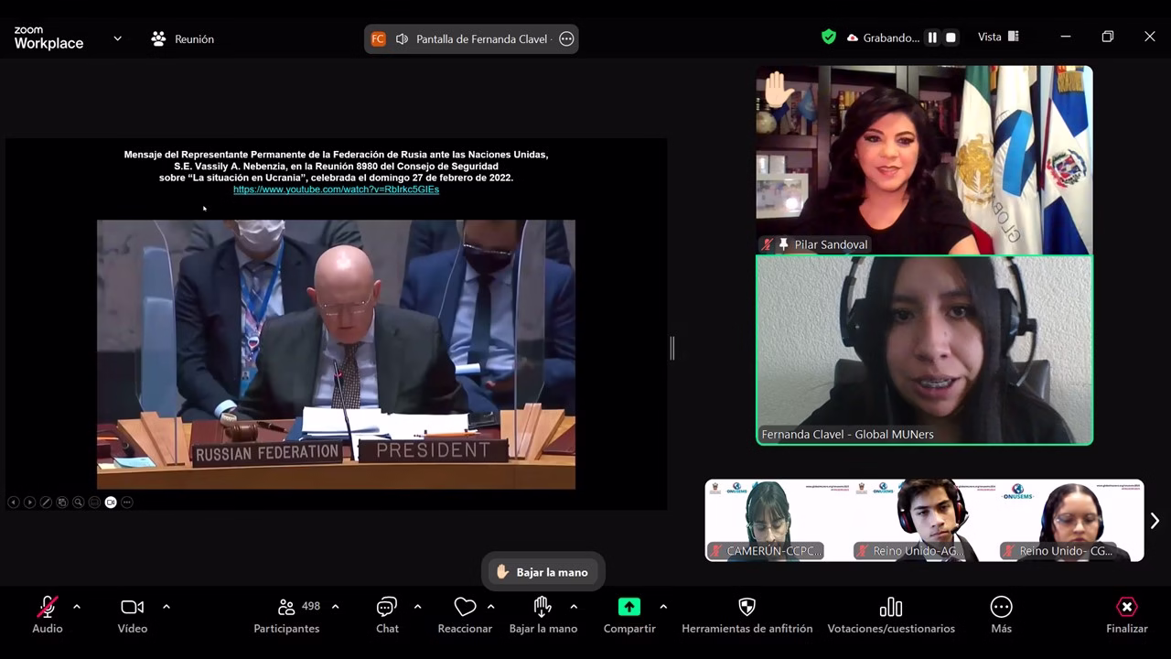Screen dimensions: 1171x659
Task: Open the Chat panel
Action: click(387, 608)
